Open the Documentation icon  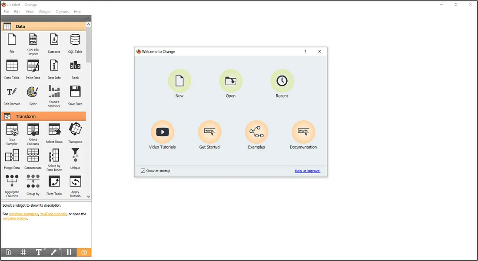point(303,132)
